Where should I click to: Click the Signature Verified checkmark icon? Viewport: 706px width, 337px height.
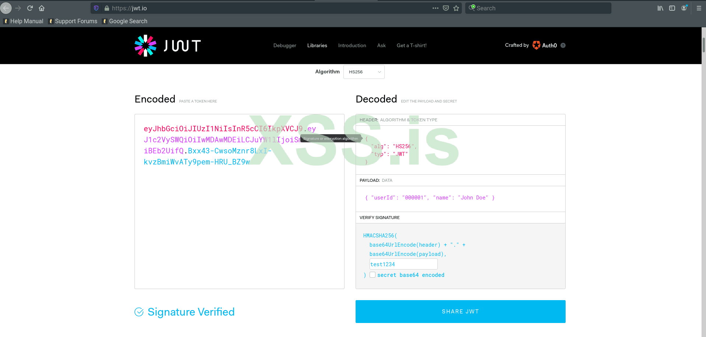click(139, 312)
